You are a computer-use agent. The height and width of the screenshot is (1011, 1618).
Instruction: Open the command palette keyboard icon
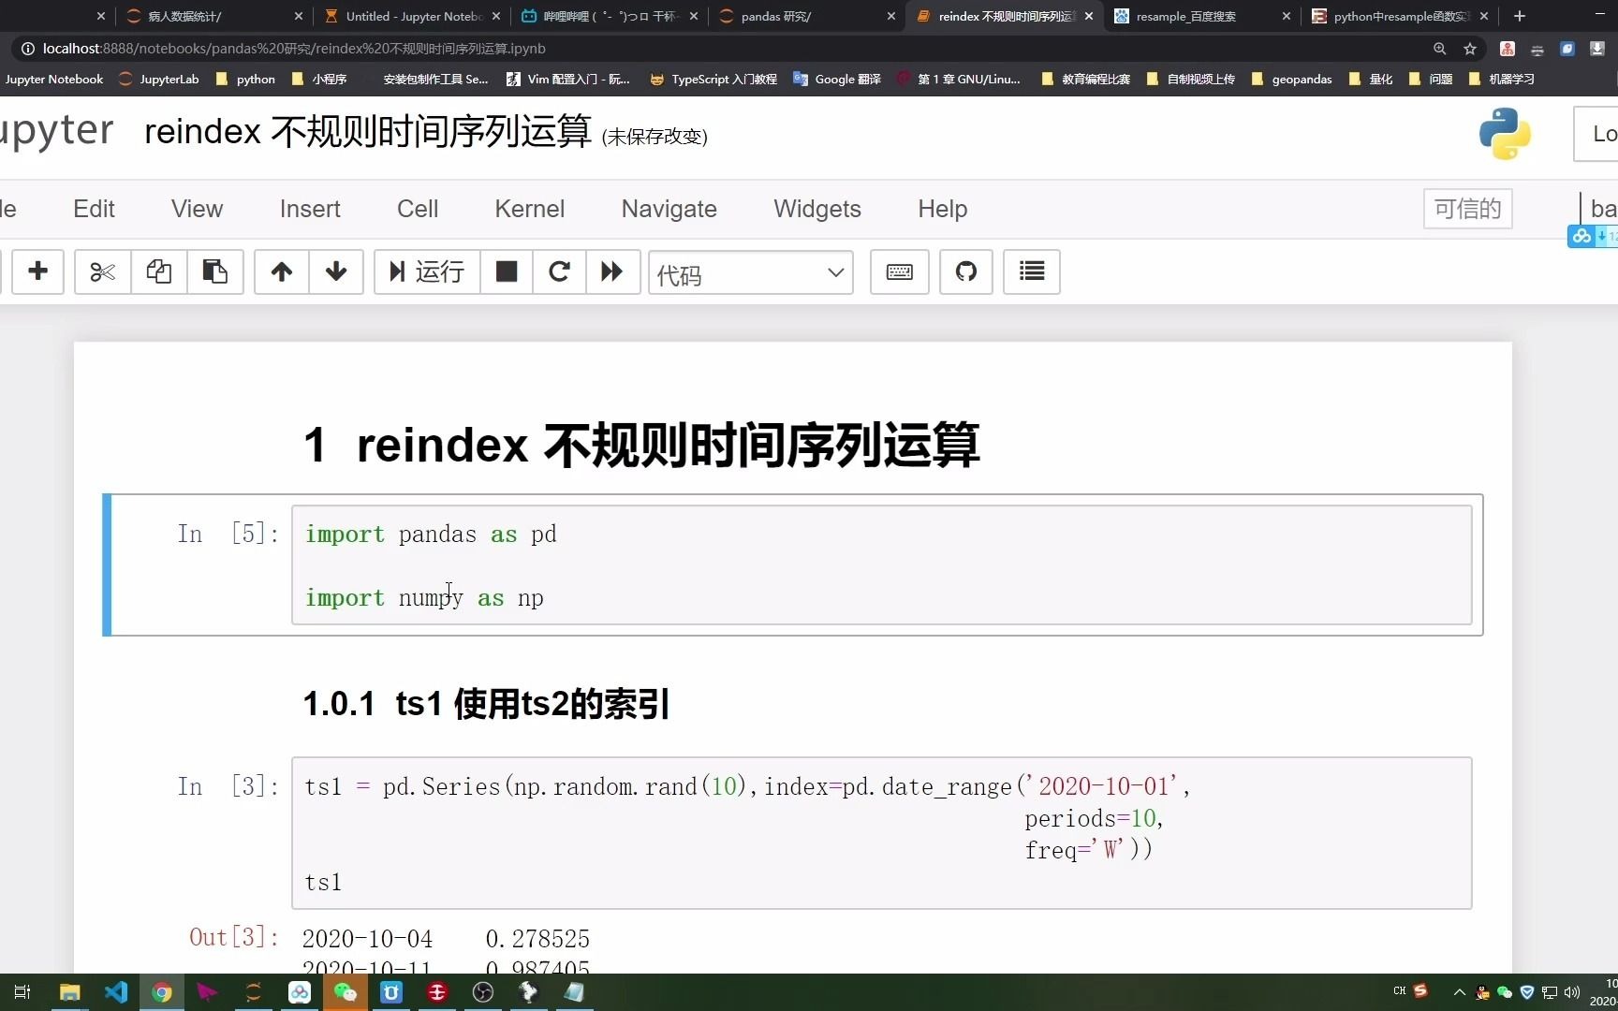tap(900, 271)
